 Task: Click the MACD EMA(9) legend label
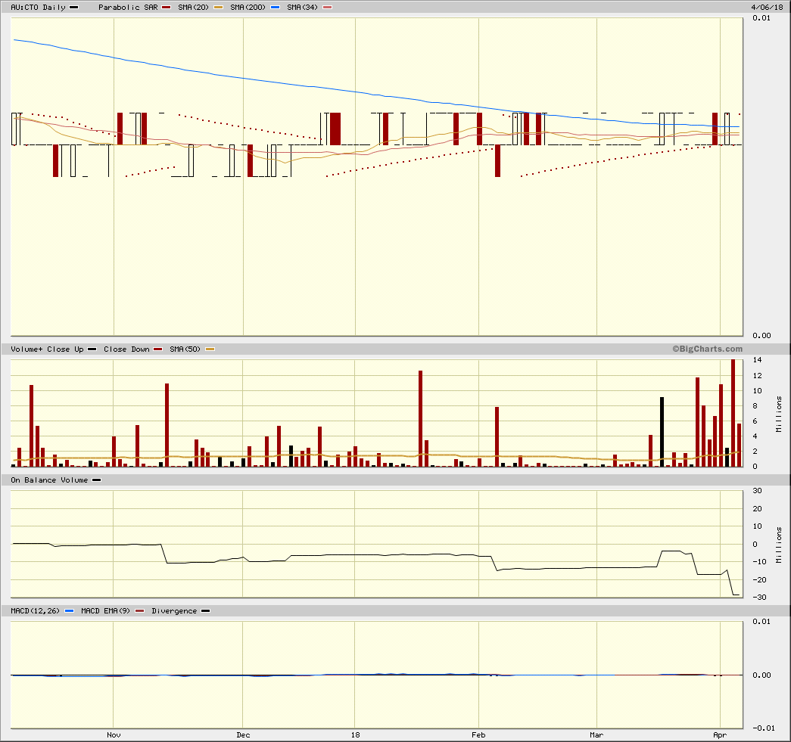(x=105, y=611)
